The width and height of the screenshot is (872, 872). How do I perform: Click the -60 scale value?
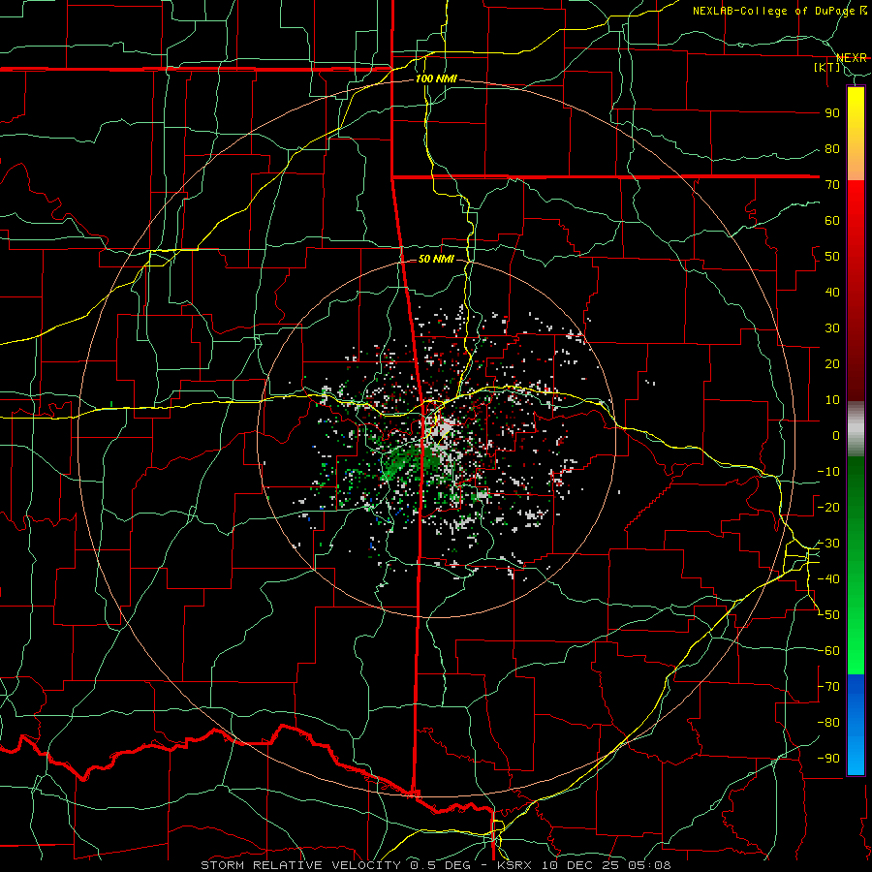click(x=828, y=651)
